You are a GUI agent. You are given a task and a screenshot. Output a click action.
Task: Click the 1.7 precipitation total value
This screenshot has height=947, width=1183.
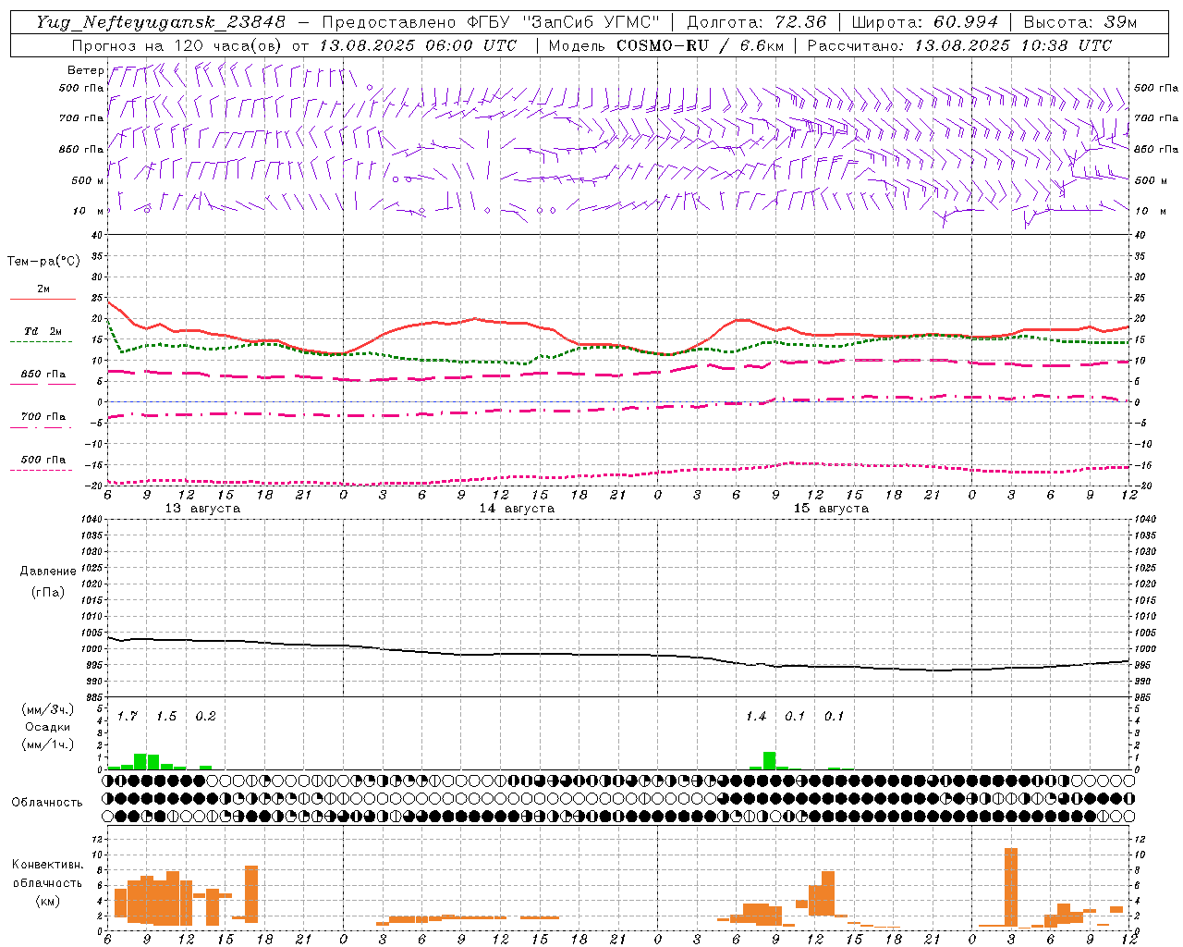pos(128,717)
